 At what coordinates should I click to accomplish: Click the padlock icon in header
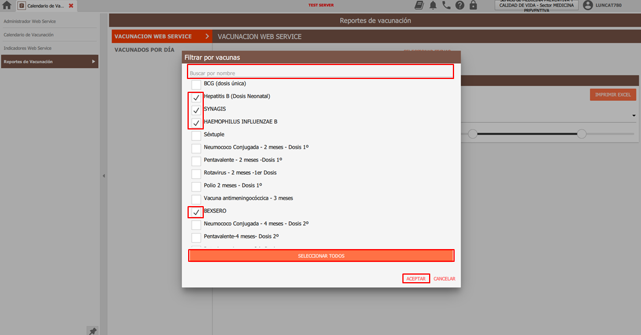pyautogui.click(x=473, y=5)
